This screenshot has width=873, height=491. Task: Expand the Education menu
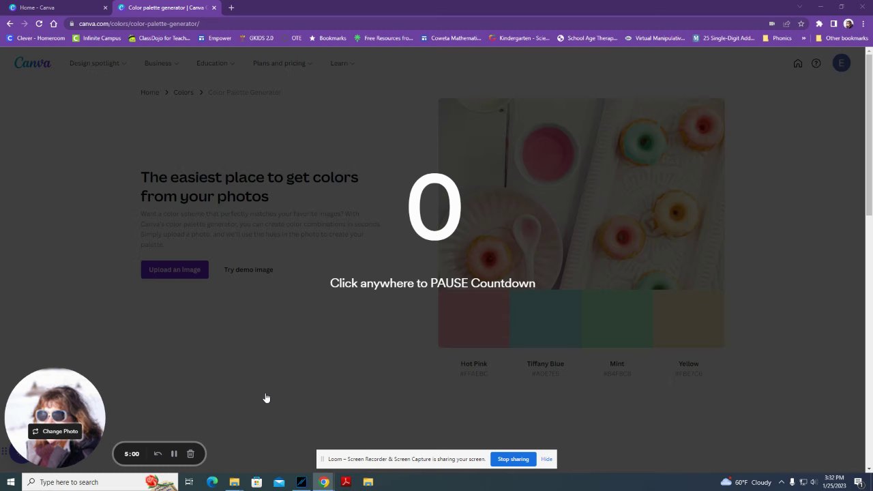216,63
